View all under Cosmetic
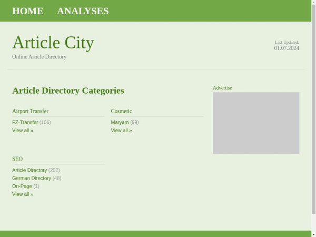Screen dimensions: 316x237 [x=121, y=130]
